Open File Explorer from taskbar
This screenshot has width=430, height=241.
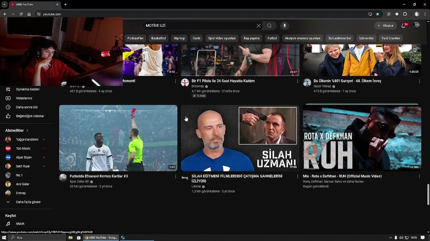[71, 238]
